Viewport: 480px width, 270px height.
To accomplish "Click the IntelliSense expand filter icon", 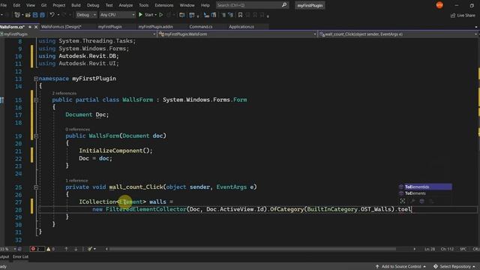I will 403,201.
